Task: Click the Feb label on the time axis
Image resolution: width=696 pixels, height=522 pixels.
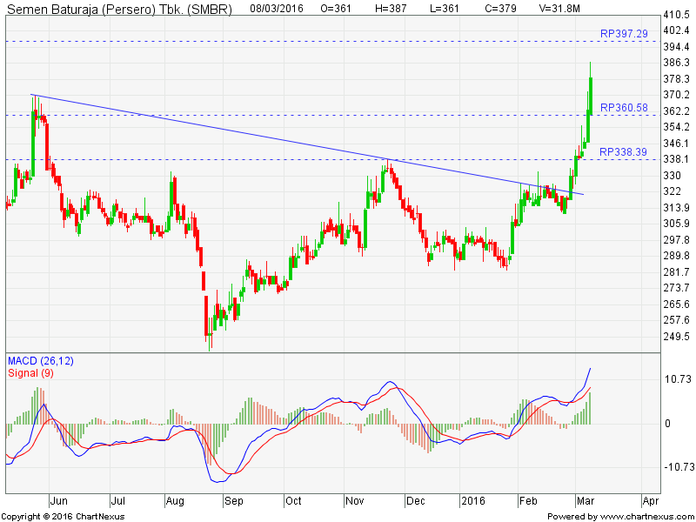Action: 528,502
